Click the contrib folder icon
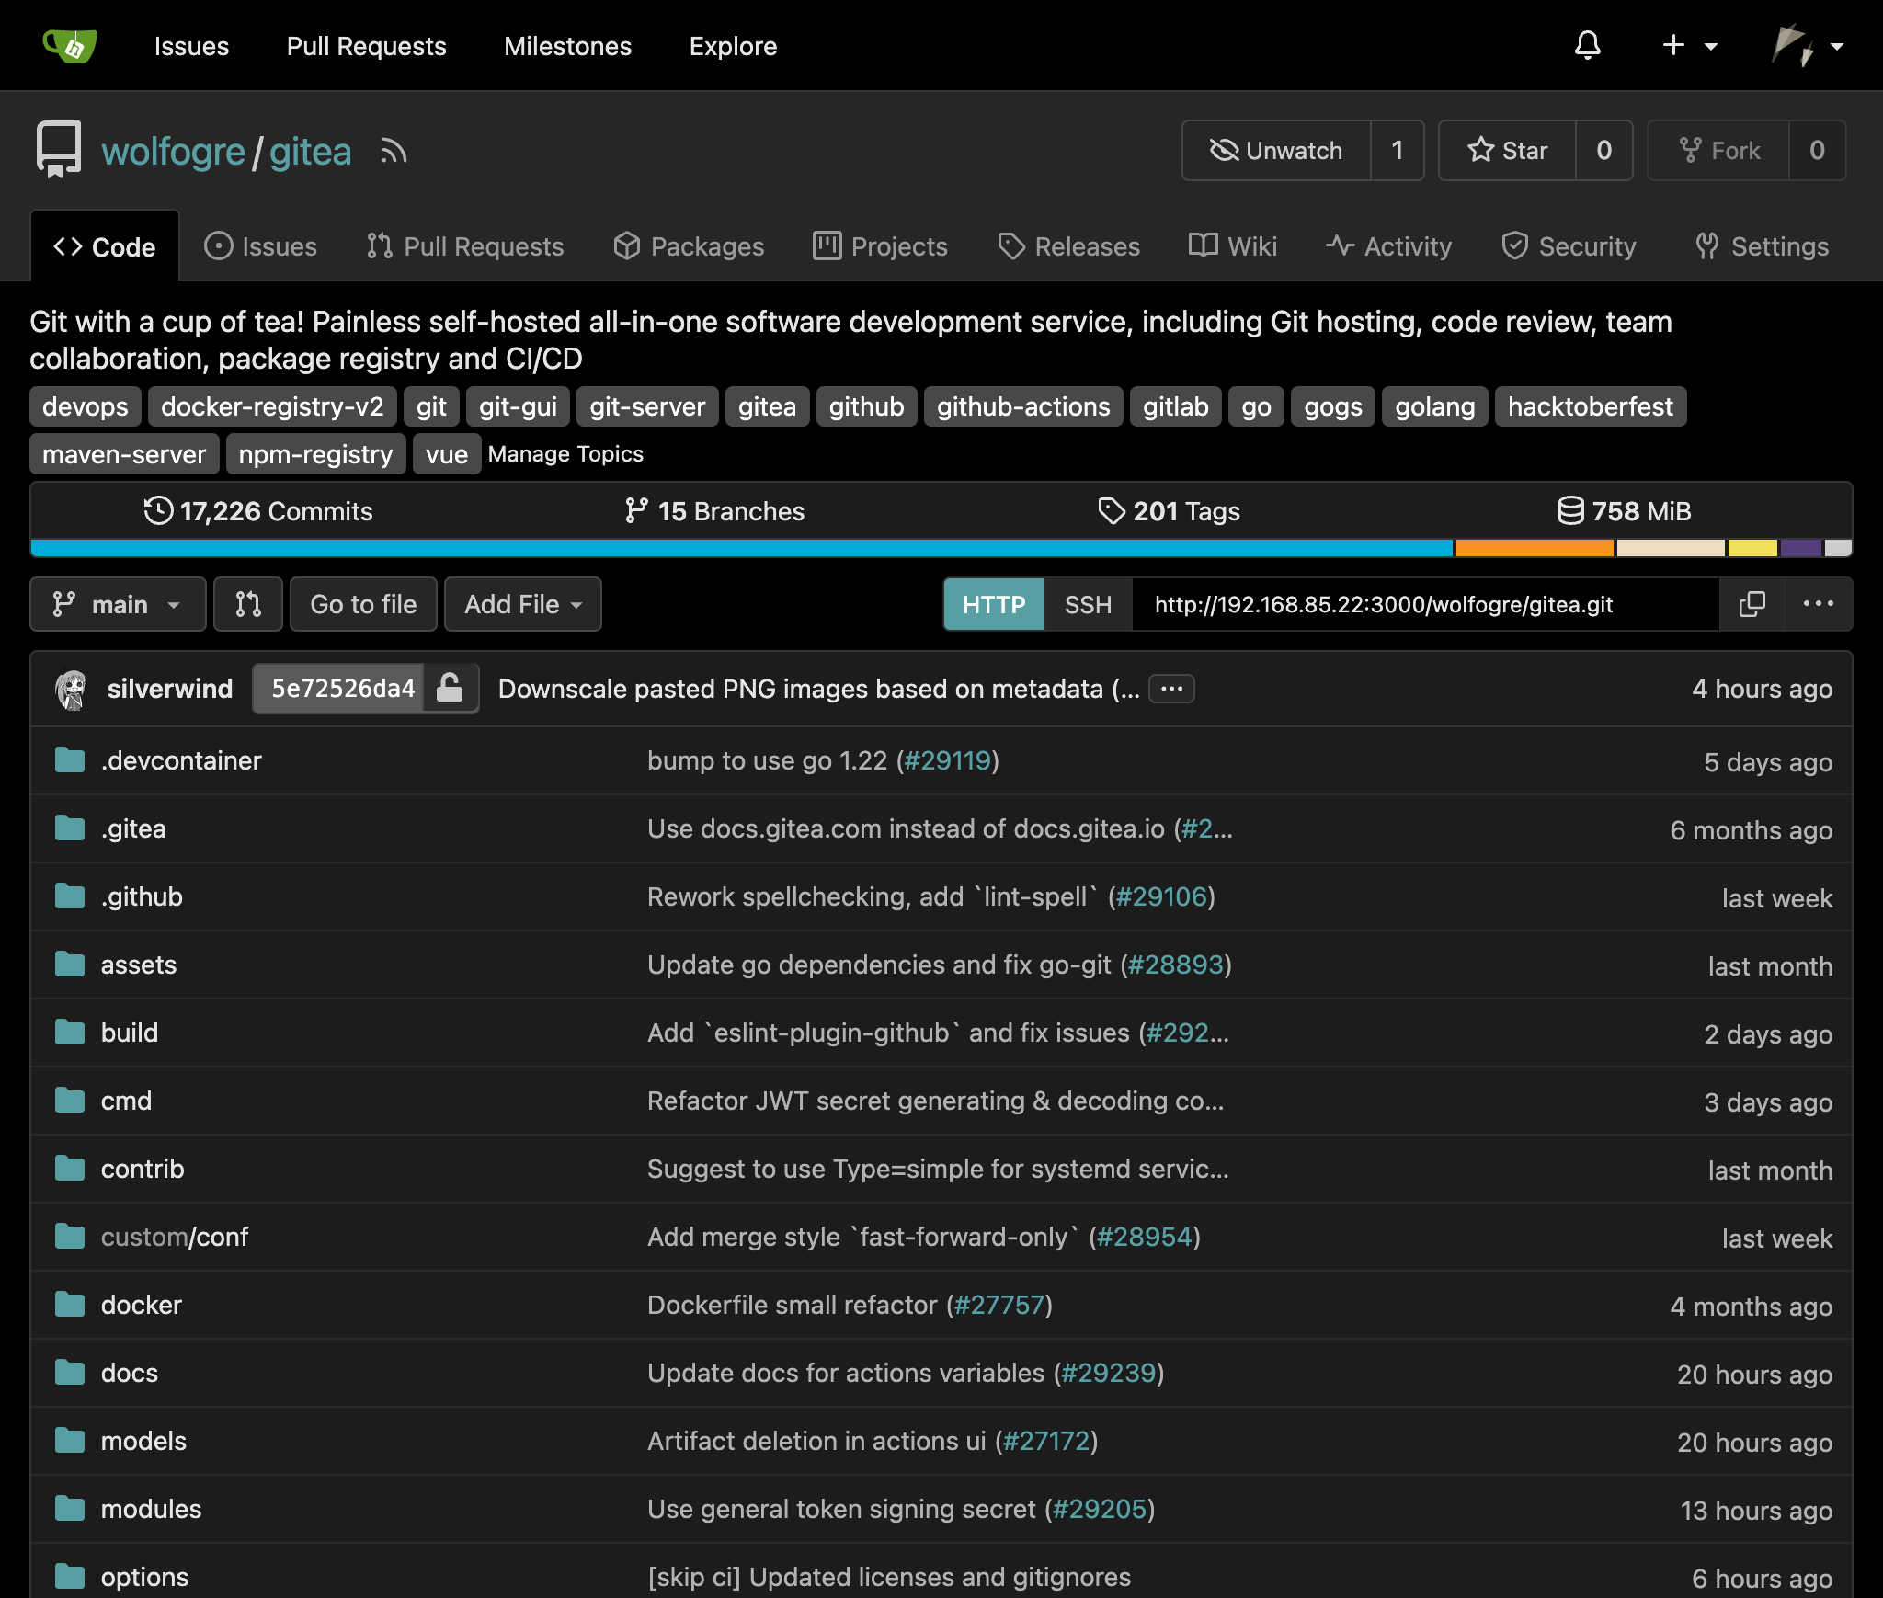 coord(70,1169)
